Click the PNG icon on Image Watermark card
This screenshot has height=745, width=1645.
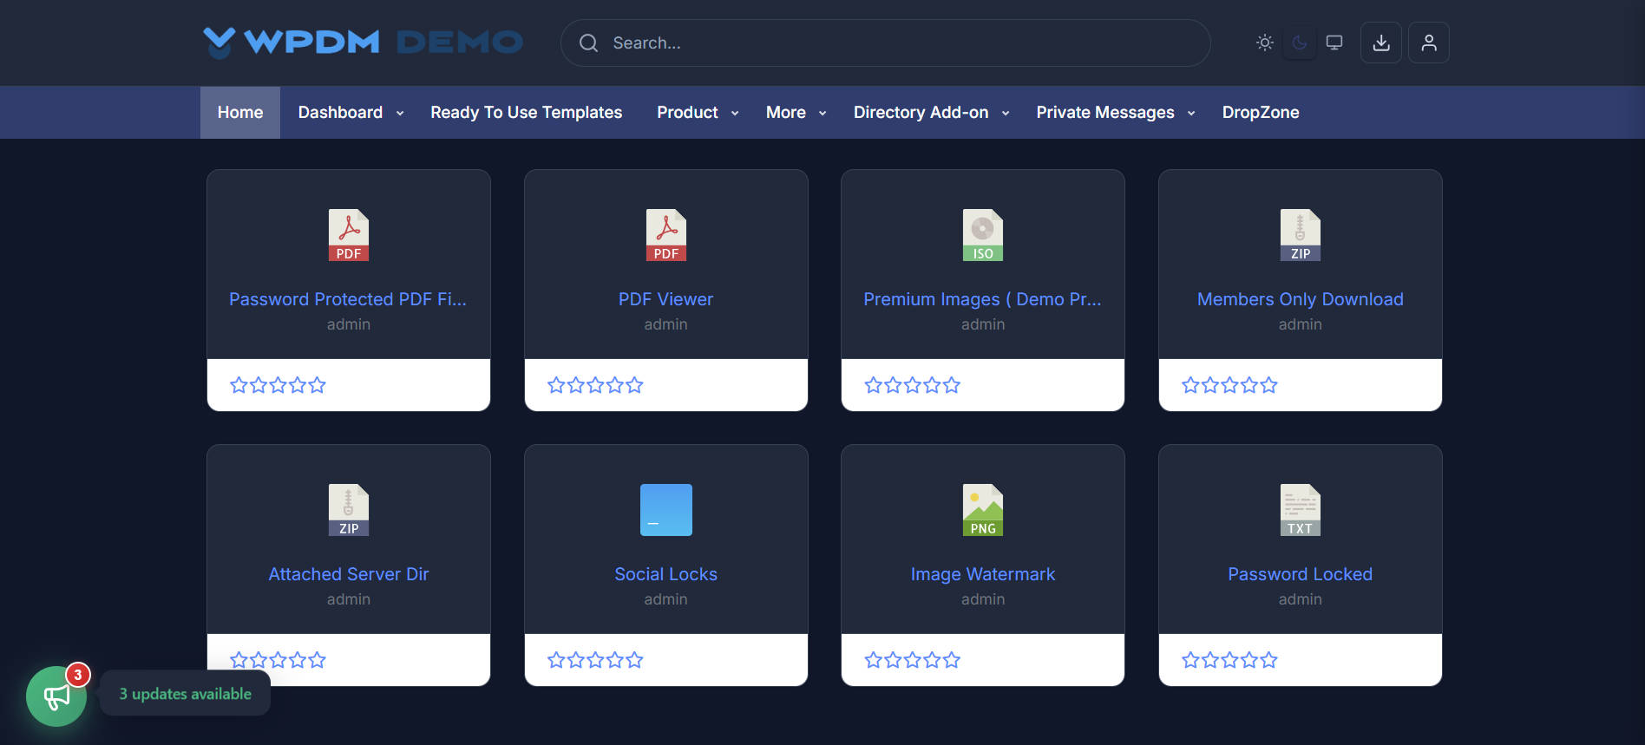(982, 510)
